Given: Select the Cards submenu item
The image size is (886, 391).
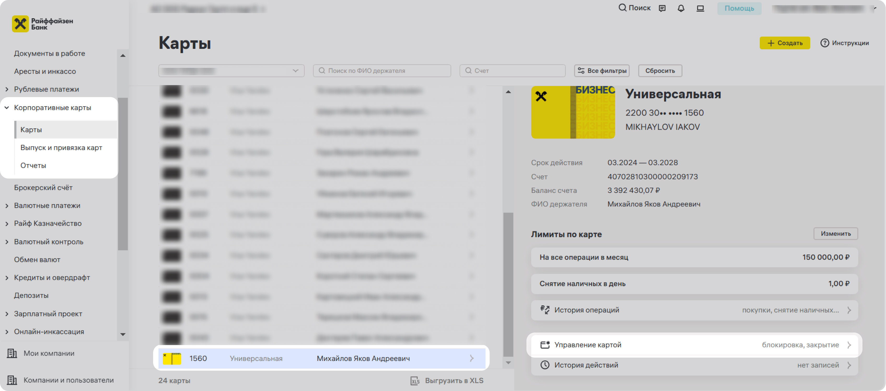Looking at the screenshot, I should tap(65, 129).
